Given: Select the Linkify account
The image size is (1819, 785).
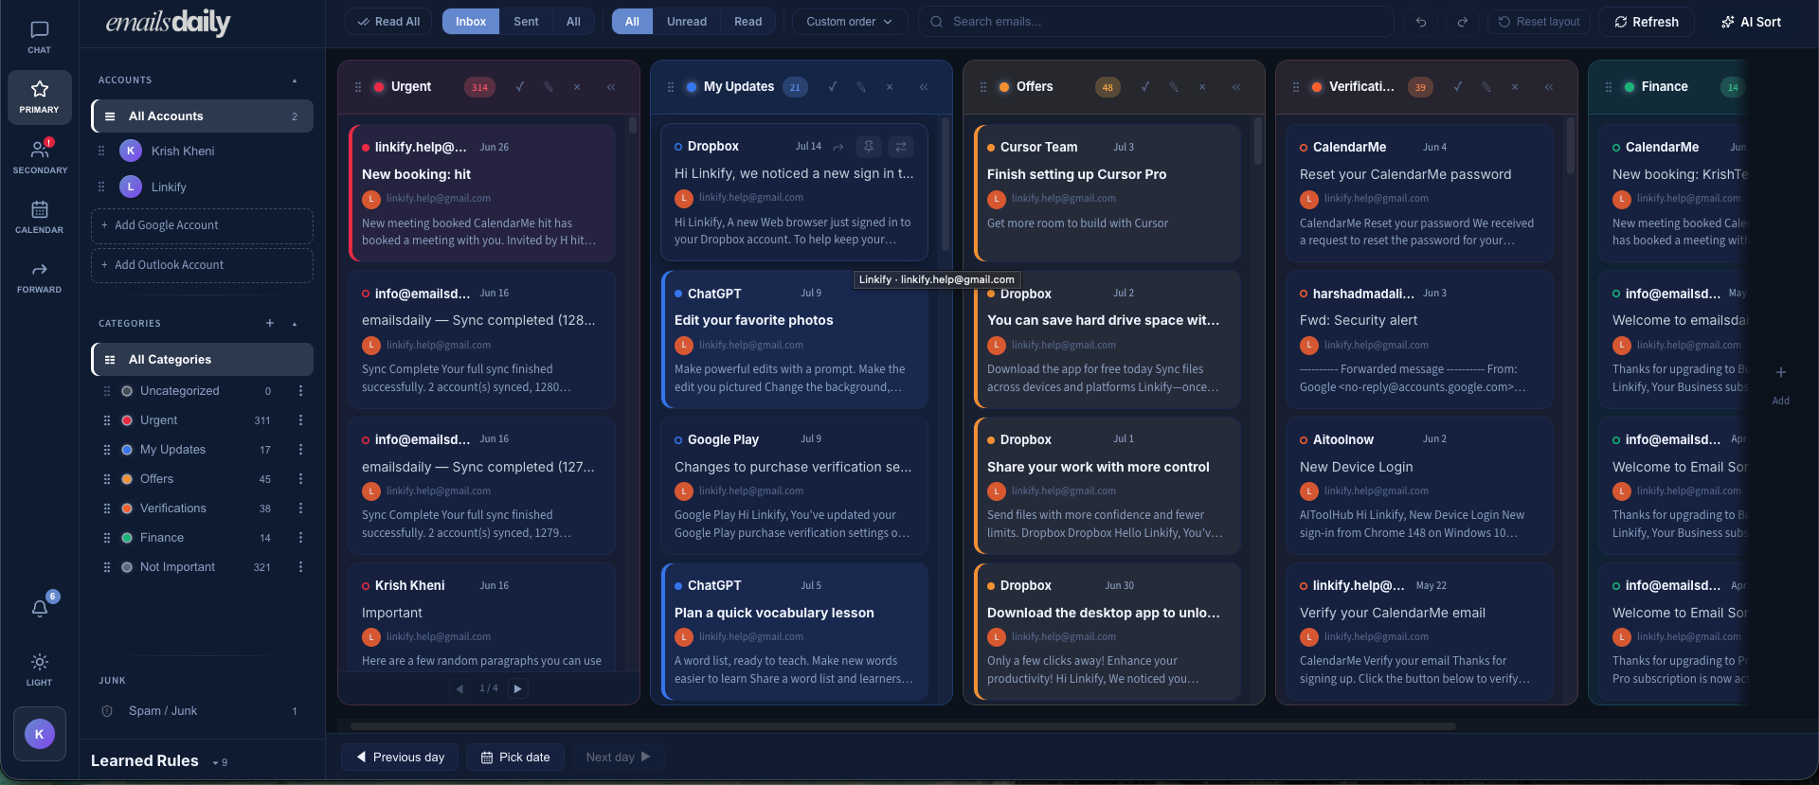Looking at the screenshot, I should coord(202,187).
